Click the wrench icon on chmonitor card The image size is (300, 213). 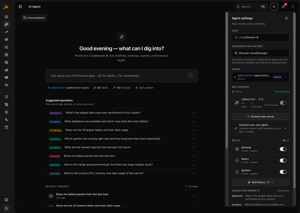point(237,103)
